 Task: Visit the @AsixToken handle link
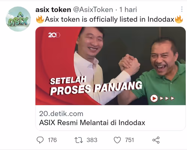click(x=93, y=10)
